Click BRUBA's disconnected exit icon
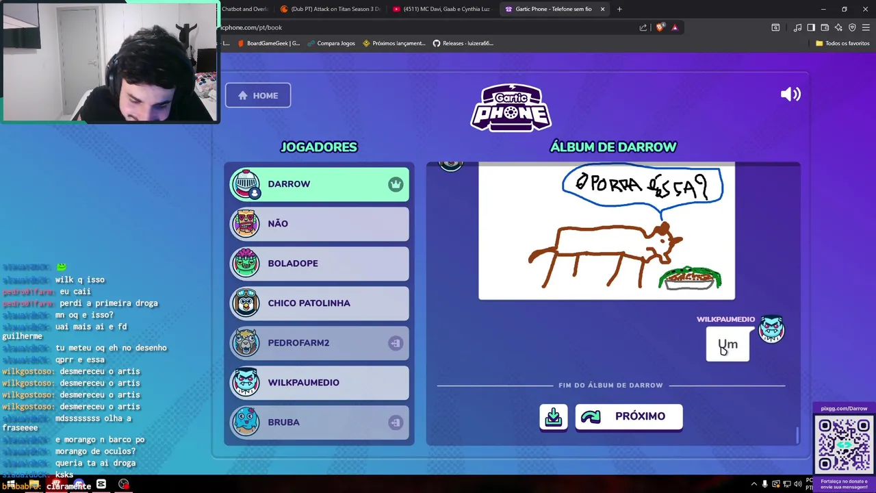The image size is (876, 493). (396, 422)
